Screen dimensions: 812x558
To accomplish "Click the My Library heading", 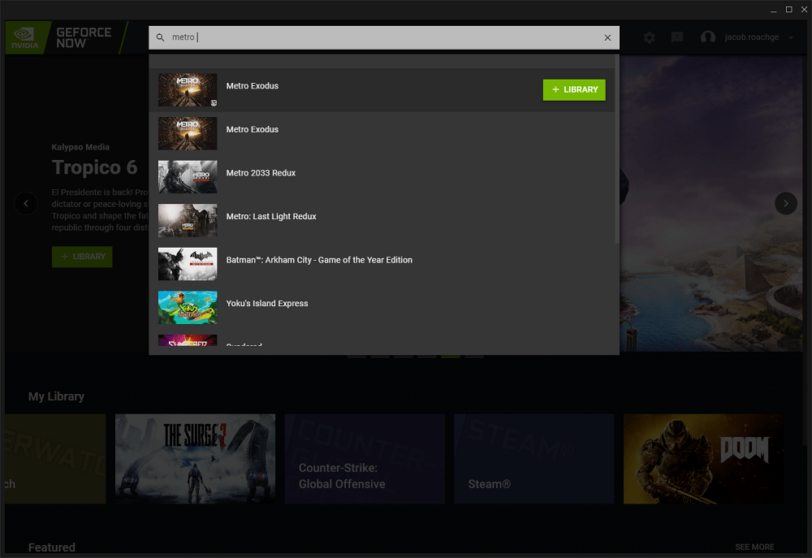I will tap(57, 396).
